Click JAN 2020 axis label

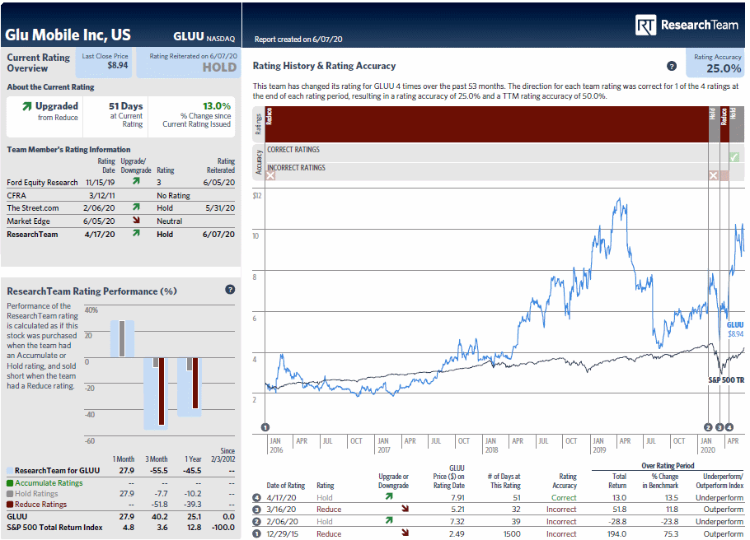click(707, 445)
